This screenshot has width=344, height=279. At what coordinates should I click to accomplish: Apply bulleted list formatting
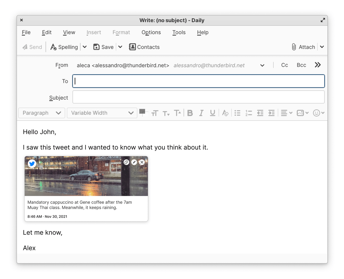coord(237,113)
